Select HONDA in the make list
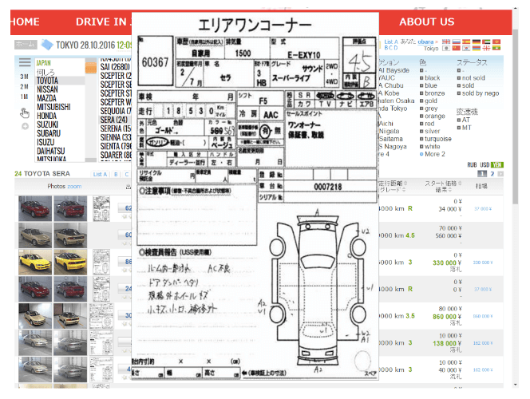Image resolution: width=530 pixels, height=399 pixels. point(46,116)
